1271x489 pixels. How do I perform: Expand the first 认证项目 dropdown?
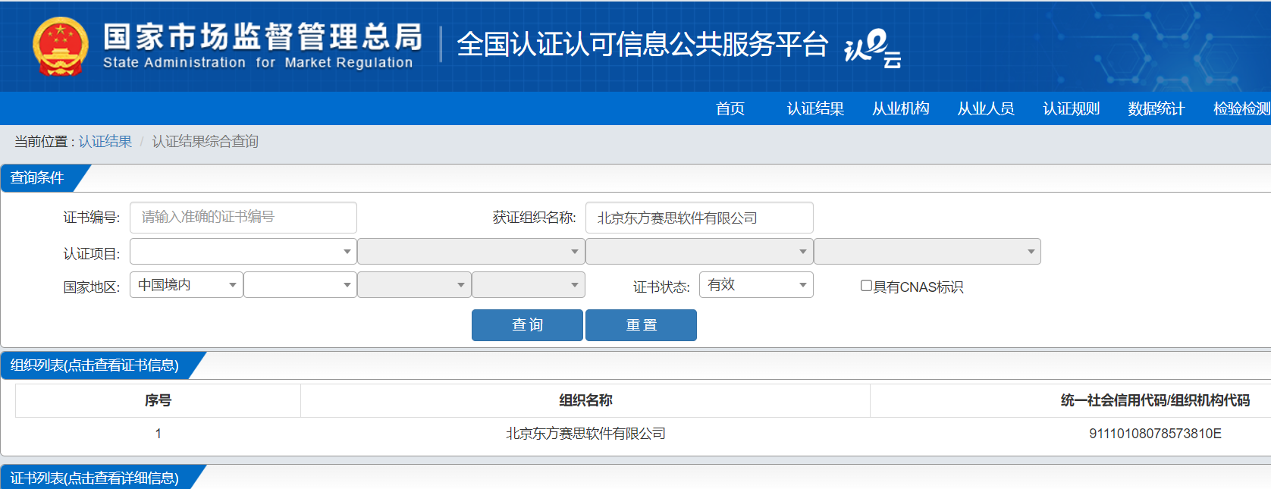click(x=243, y=252)
